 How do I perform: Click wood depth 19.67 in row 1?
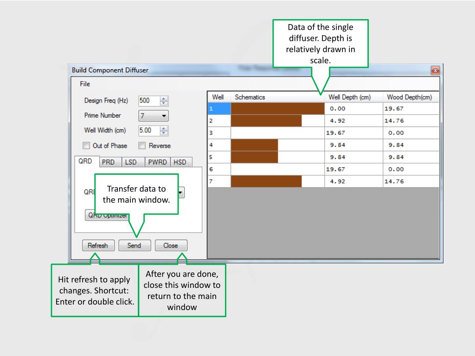pos(411,108)
